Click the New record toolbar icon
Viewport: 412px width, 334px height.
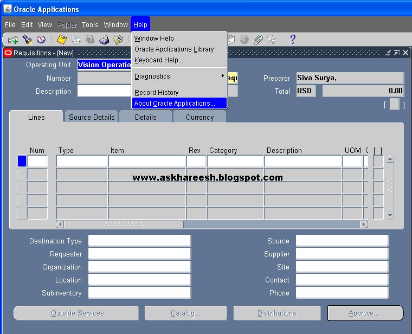pos(12,40)
